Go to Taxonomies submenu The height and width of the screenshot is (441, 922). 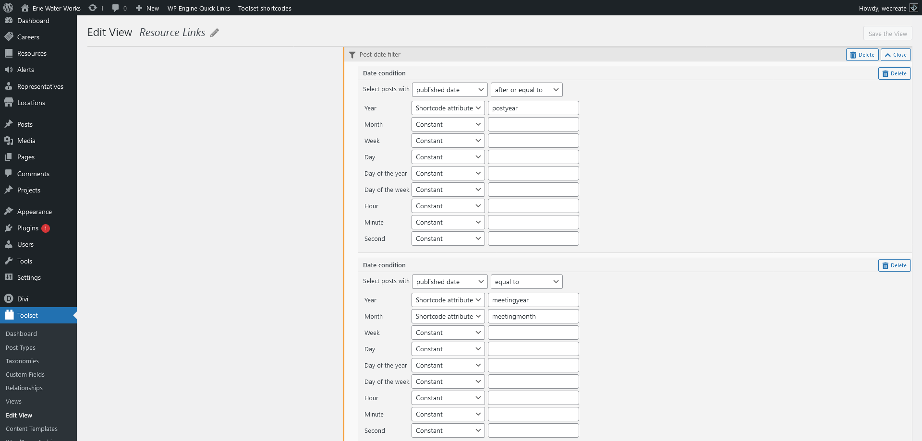[x=22, y=361]
